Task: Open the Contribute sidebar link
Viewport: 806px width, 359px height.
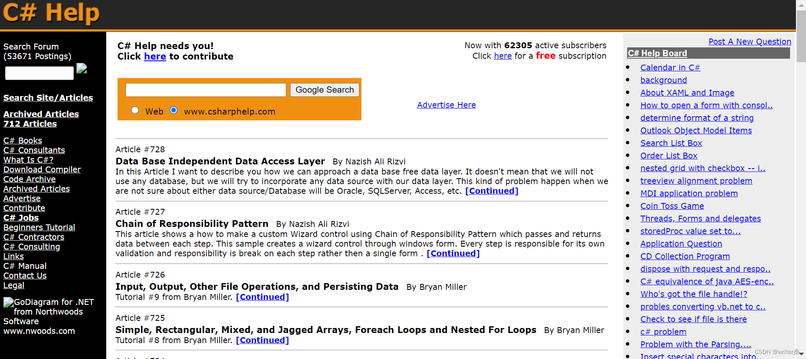Action: point(24,208)
